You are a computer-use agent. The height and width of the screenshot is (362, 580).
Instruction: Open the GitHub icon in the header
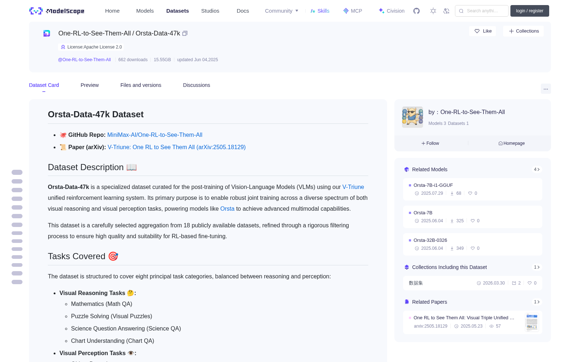[x=417, y=11]
